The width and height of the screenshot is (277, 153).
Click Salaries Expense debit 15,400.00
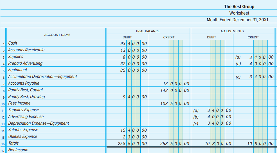click(134, 130)
